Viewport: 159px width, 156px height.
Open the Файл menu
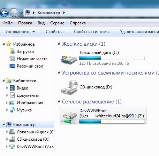pyautogui.click(x=7, y=23)
